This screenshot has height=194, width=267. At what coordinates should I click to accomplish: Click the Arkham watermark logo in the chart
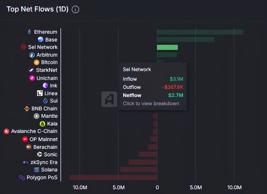(109, 99)
